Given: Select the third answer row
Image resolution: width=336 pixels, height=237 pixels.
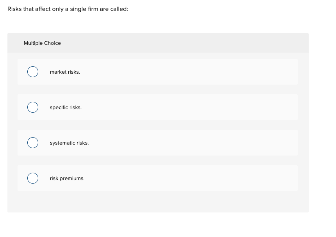Looking at the screenshot, I should click(x=158, y=143).
